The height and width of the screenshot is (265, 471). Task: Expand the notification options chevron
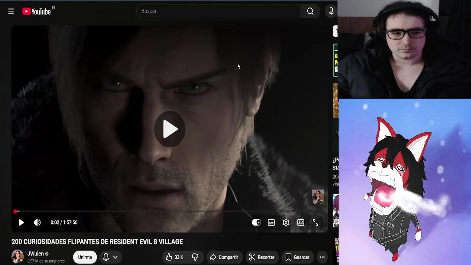point(115,257)
